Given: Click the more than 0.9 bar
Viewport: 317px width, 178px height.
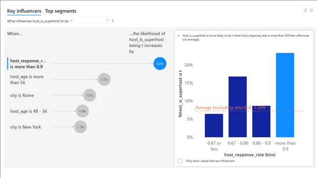Looking at the screenshot, I should point(285,95).
